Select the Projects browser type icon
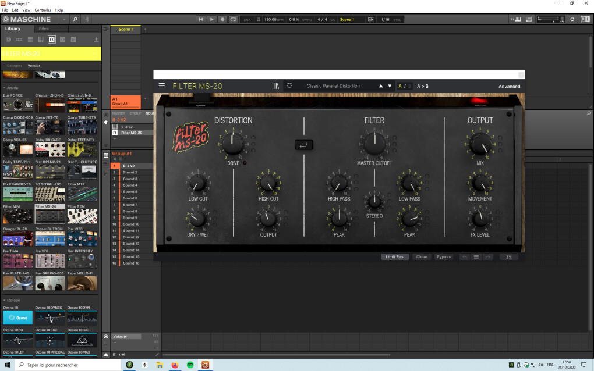Image resolution: width=594 pixels, height=371 pixels. click(x=8, y=40)
